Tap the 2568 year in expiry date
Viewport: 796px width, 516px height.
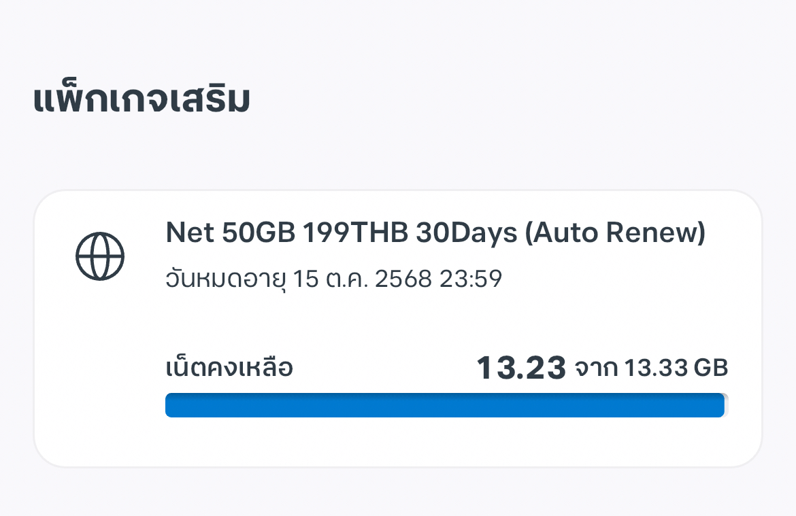click(403, 279)
